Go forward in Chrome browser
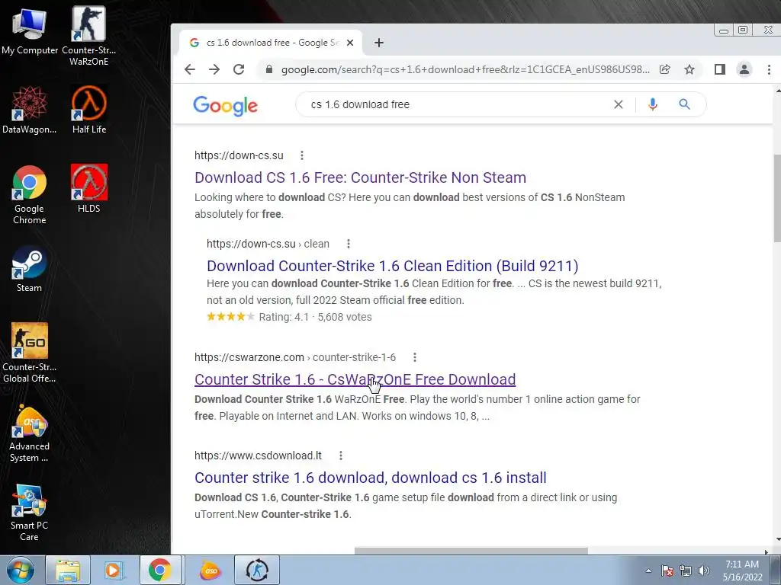The image size is (781, 585). click(x=214, y=69)
